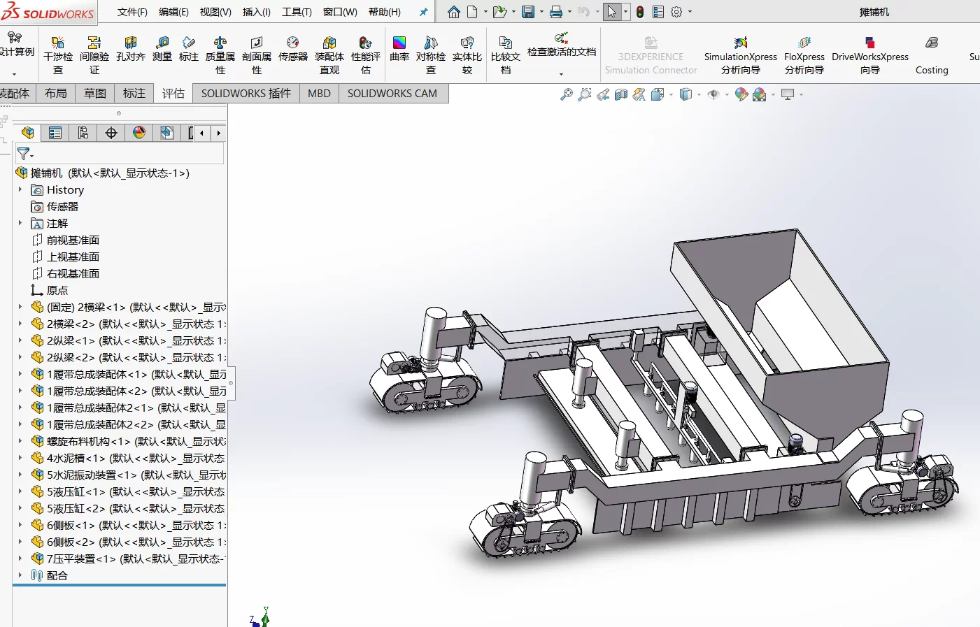Launch the 孔对齐 hole alignment tool

pos(131,49)
